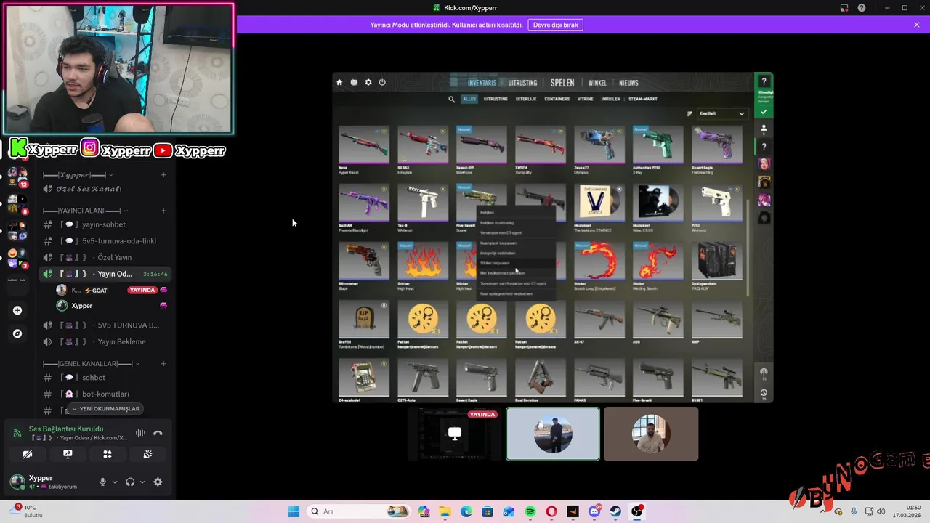Screen dimensions: 930x523
Task: Collapse the GENEL KANALLAR category
Action: point(91,363)
